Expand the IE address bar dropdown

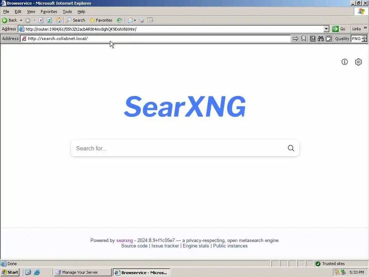click(326, 29)
